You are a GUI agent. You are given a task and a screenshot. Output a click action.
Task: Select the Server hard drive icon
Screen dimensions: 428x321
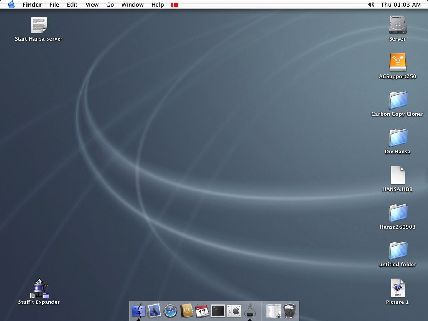tap(398, 25)
